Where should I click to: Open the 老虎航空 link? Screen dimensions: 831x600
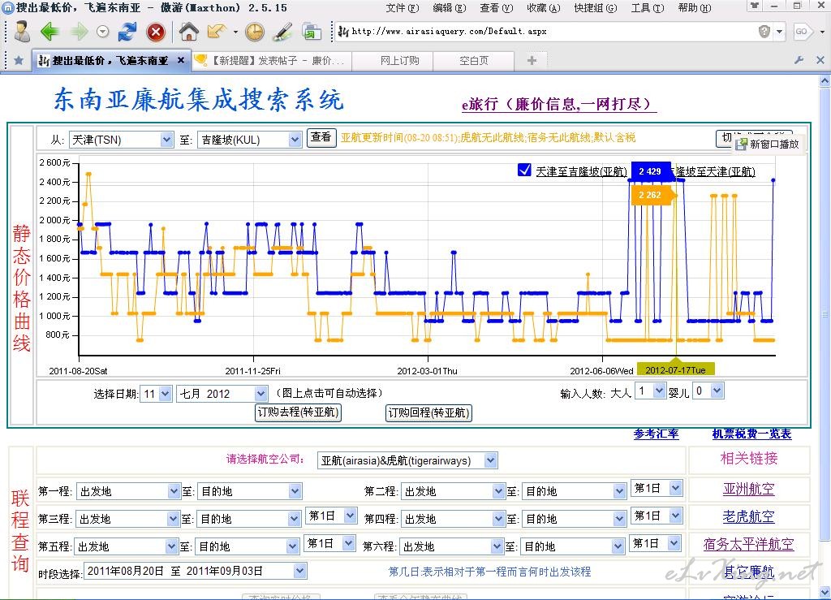tap(748, 516)
